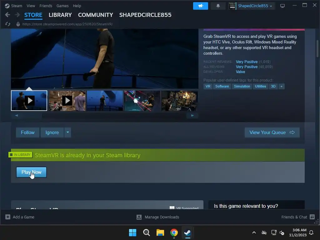Screen dimensions: 320x240
Task: Click the plus icon beside Add a Game
Action: (8, 217)
